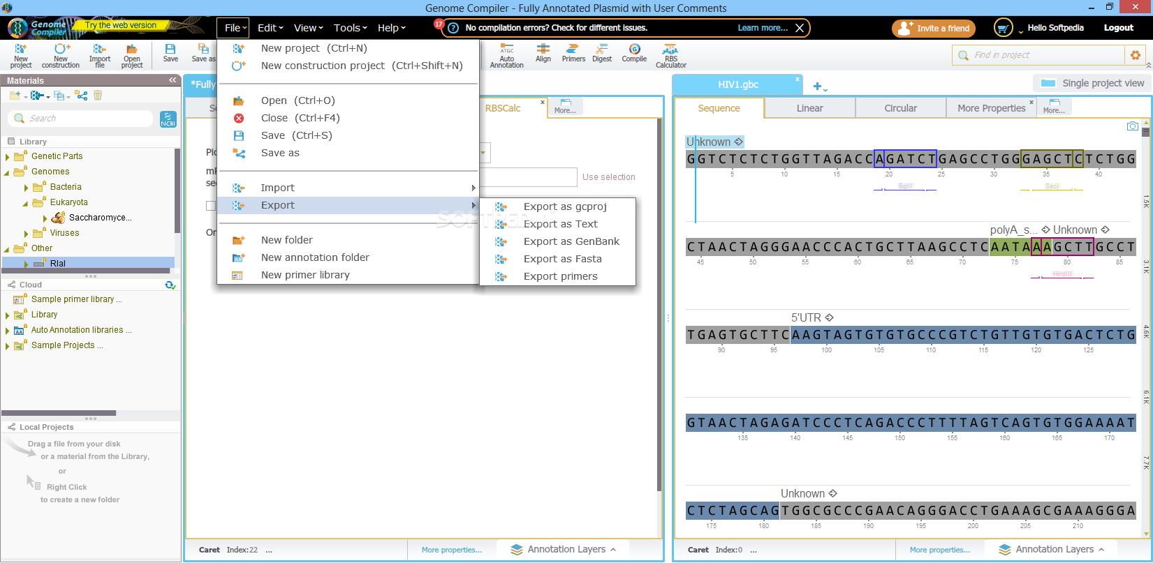Click the error notification badge 17
The image size is (1153, 563).
(439, 24)
